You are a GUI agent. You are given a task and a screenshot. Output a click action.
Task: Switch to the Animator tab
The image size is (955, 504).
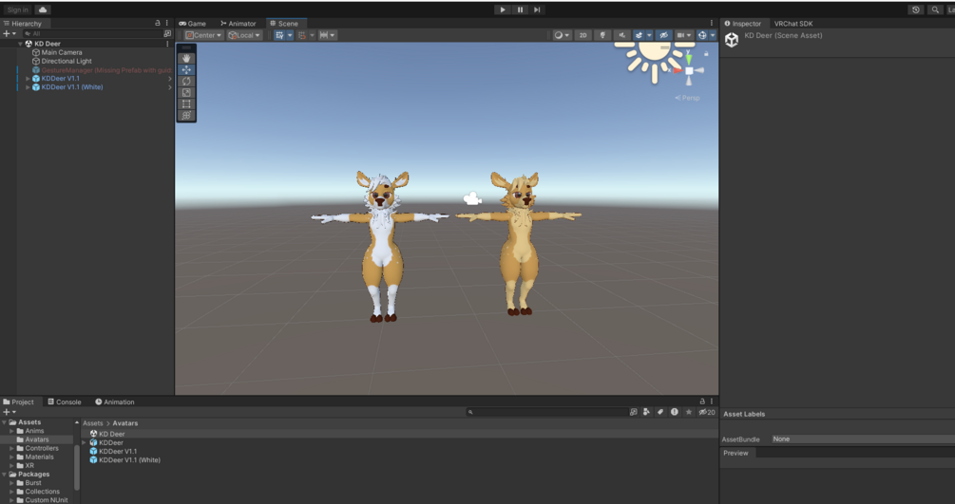coord(239,23)
